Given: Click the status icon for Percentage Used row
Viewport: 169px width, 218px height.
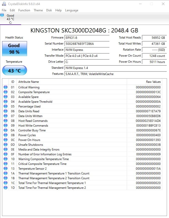Looking at the screenshot, I should [x=6, y=106].
